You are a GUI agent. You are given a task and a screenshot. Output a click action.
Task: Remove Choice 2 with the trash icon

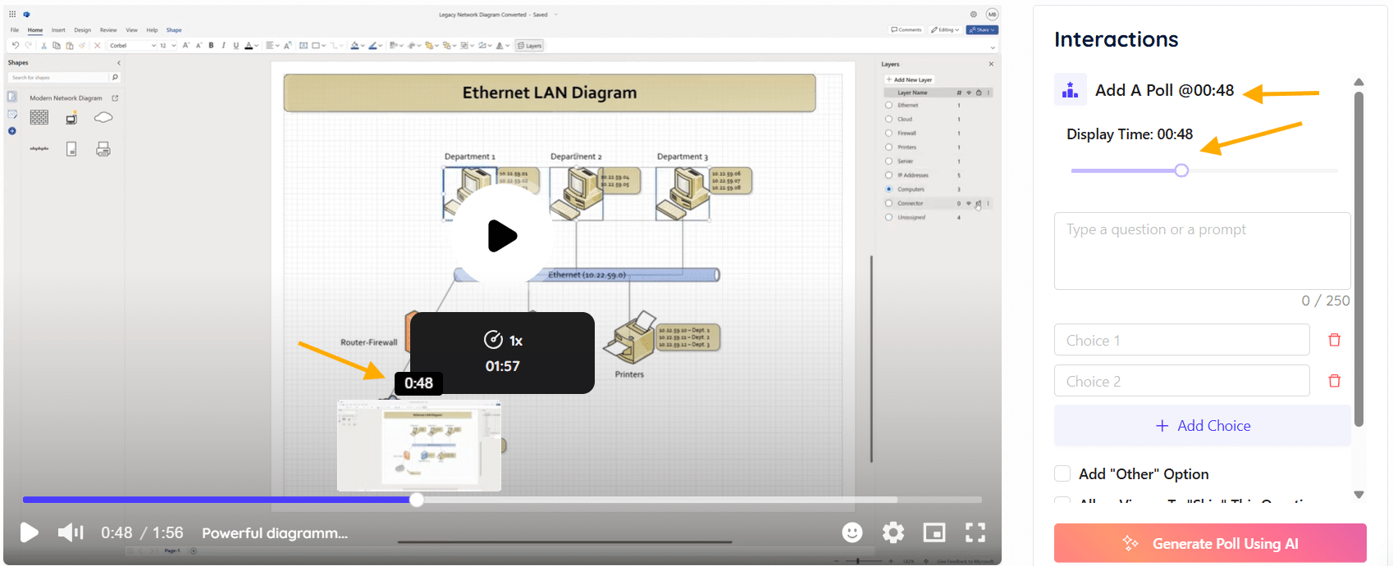point(1334,381)
